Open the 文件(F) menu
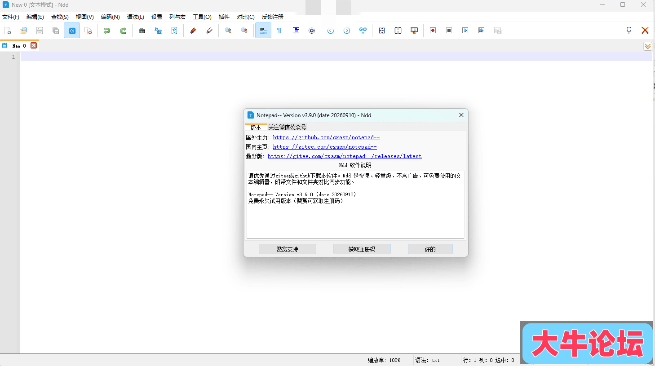This screenshot has width=655, height=366. 11,17
